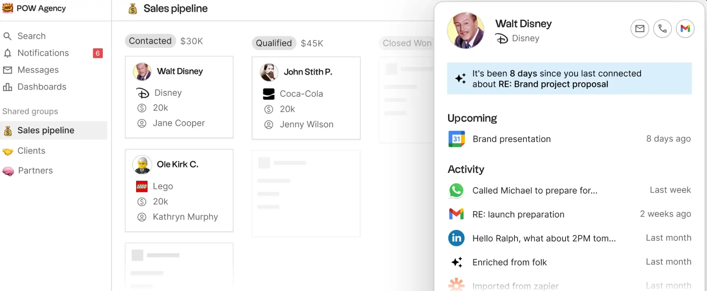Open the Walt Disney deal card
Screen dimensions: 707x291
(x=179, y=97)
